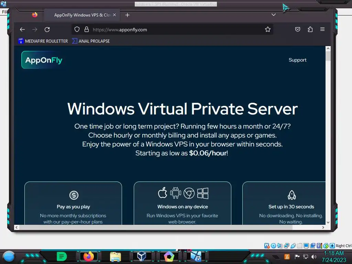Viewport: 352px width, 264px height.
Task: Click VirtualBox network adapters indicator
Action: [x=286, y=245]
